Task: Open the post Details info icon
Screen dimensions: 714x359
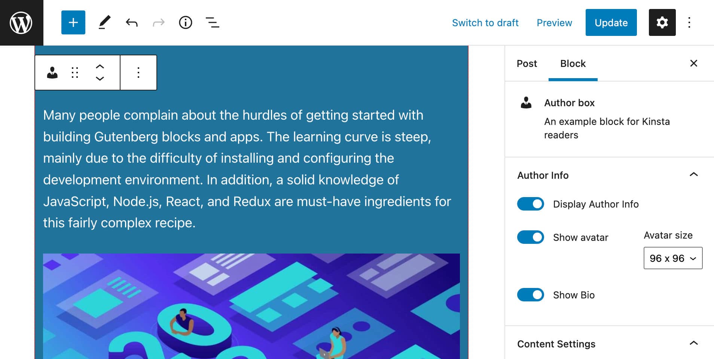Action: (185, 22)
